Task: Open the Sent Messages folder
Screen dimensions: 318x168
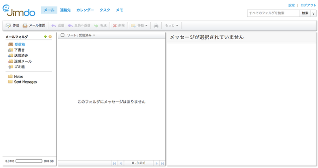Action: click(x=25, y=82)
